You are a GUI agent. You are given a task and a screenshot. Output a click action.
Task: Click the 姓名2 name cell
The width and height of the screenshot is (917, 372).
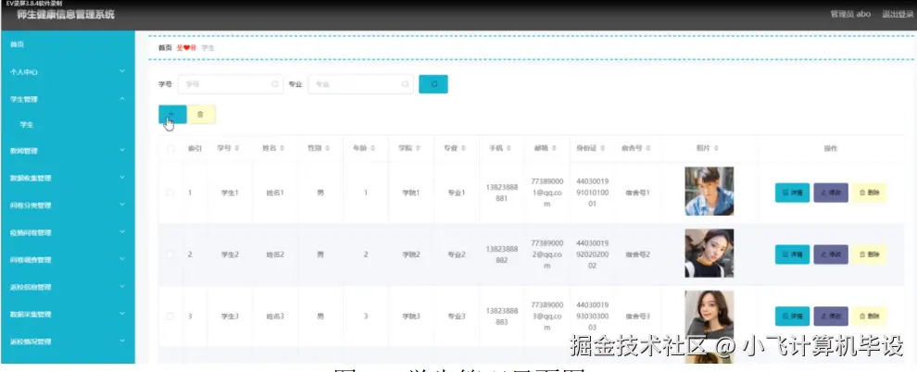pyautogui.click(x=275, y=254)
